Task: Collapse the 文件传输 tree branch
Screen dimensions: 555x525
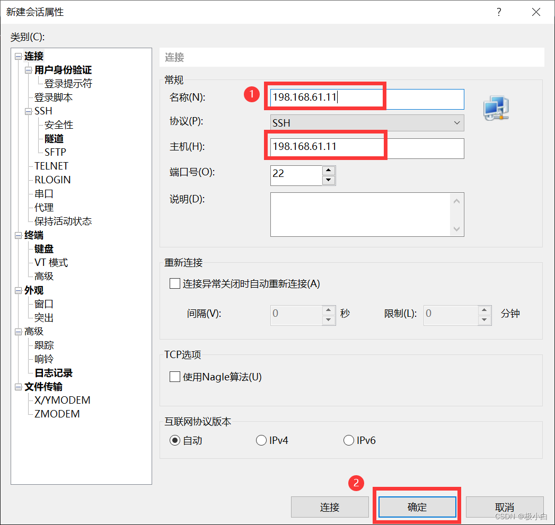Action: [x=17, y=387]
